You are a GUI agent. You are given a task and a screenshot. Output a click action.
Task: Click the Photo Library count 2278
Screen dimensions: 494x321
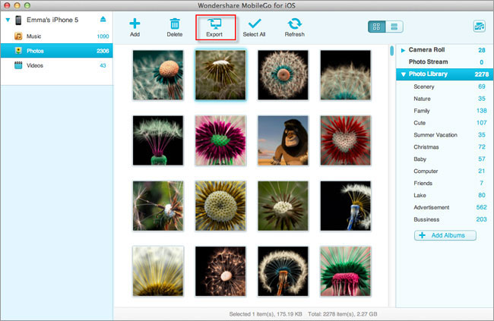pyautogui.click(x=481, y=74)
